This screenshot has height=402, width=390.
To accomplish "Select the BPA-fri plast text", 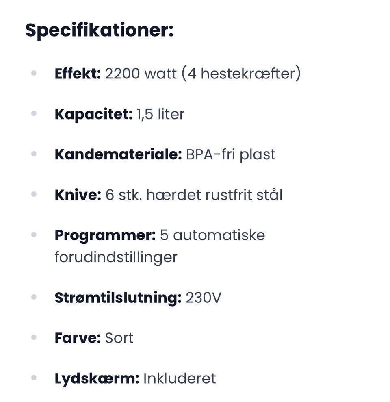I will [231, 154].
